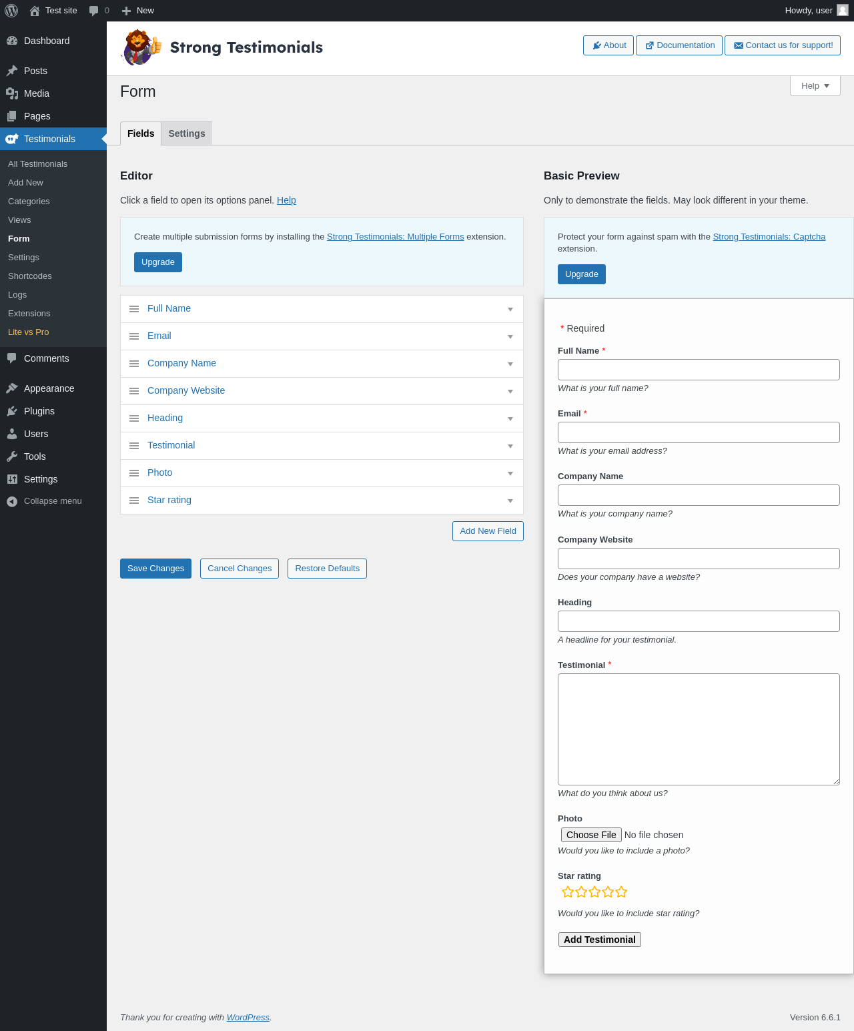Viewport: 854px width, 1031px height.
Task: Open the Documentation button
Action: click(x=679, y=45)
